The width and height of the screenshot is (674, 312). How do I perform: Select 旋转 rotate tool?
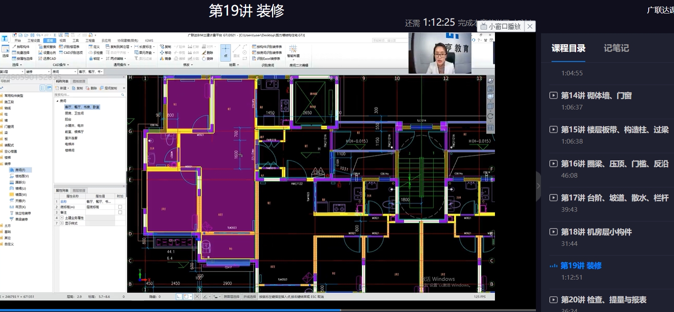[x=208, y=59]
